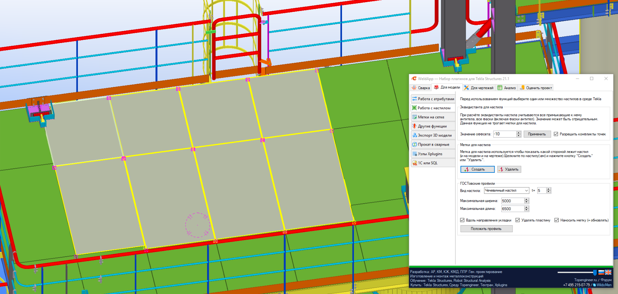Switch language with the British flag icon

pyautogui.click(x=608, y=272)
